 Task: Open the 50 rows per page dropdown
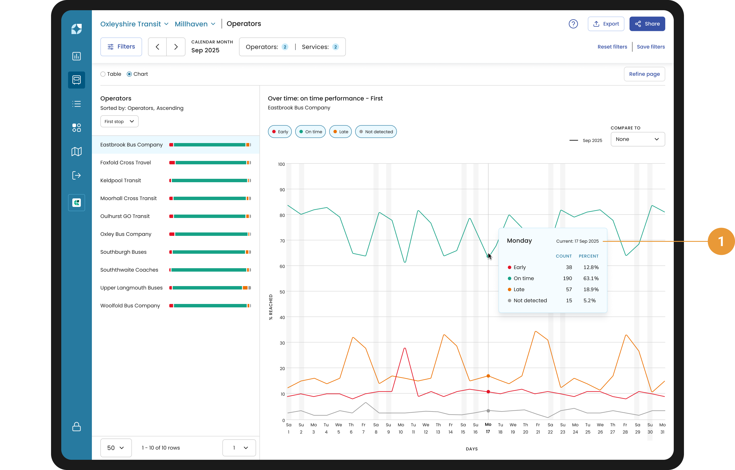coord(116,448)
